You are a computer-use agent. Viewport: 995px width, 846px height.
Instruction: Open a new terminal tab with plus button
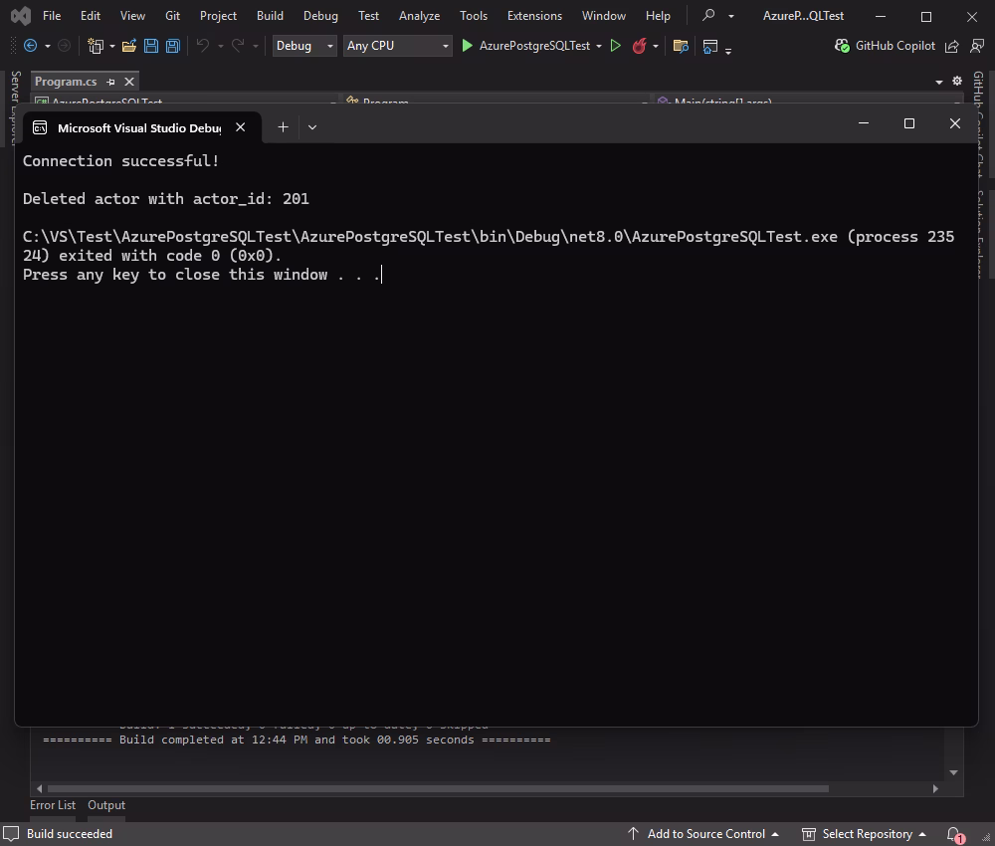pyautogui.click(x=283, y=126)
